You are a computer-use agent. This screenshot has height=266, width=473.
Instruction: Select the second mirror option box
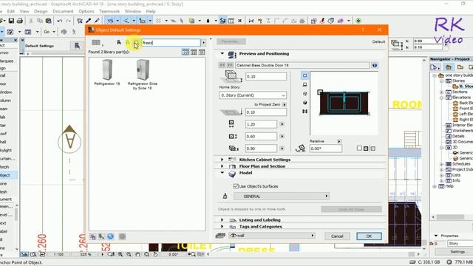pos(366,149)
